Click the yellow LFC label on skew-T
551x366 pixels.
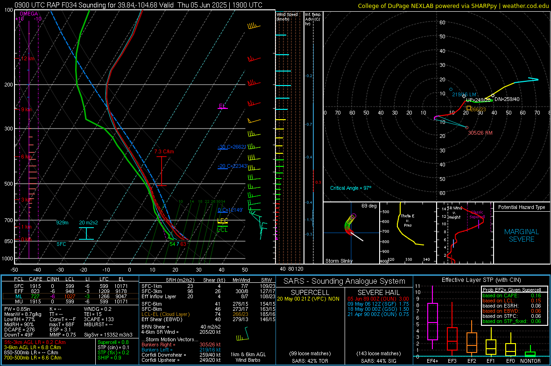coord(222,221)
